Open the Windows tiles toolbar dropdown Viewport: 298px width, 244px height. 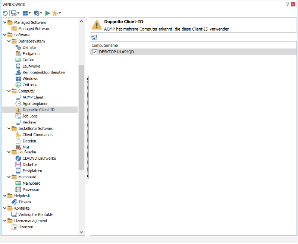[26, 13]
